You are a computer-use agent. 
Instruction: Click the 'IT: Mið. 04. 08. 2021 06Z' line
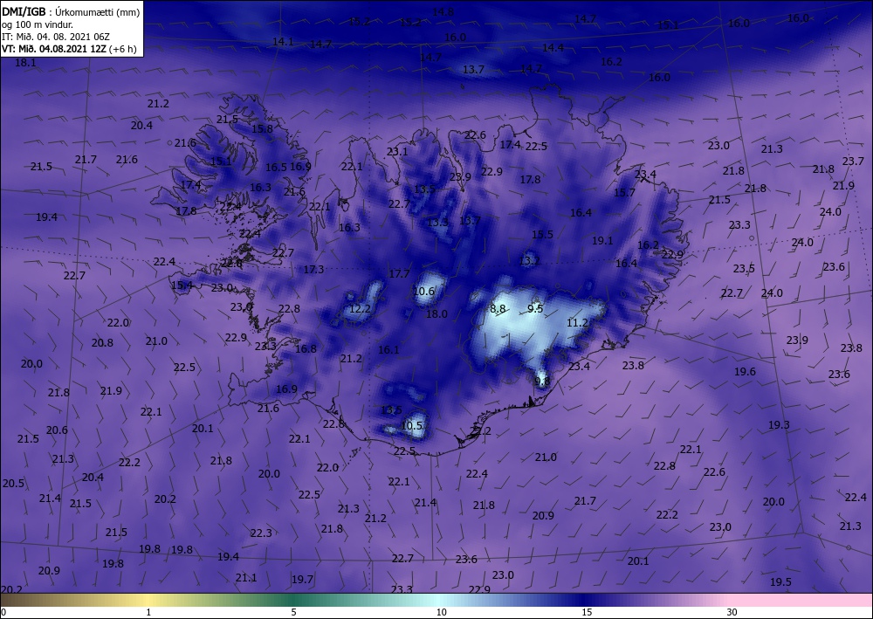[x=56, y=37]
